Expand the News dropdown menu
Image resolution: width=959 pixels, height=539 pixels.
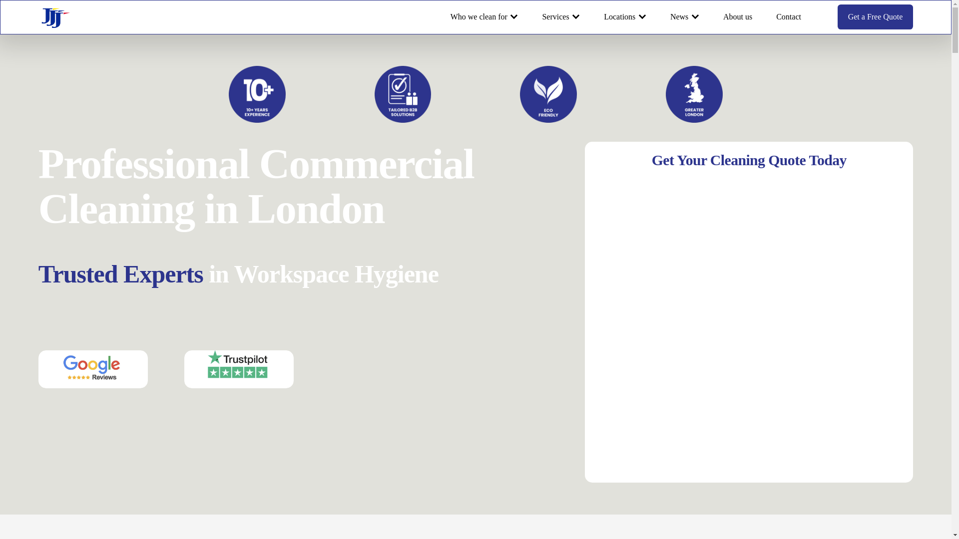[684, 17]
